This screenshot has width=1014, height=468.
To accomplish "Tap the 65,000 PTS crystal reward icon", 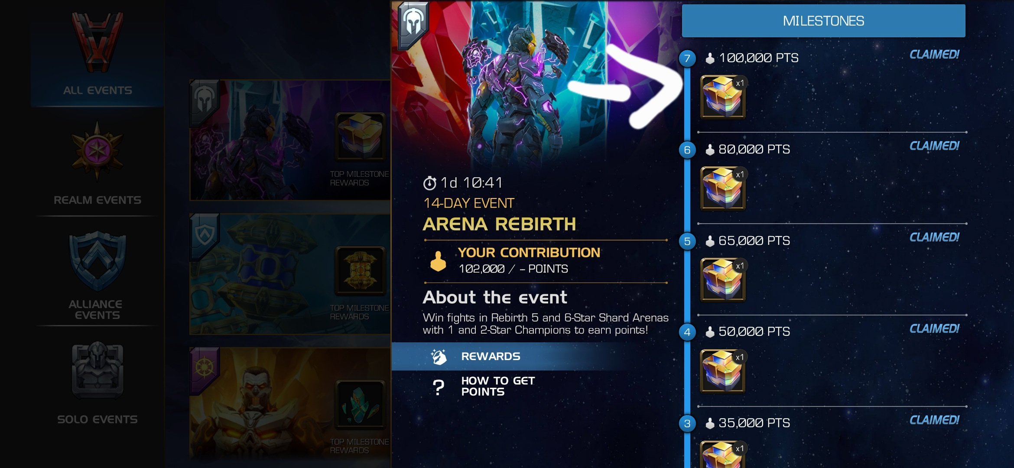I will 723,280.
